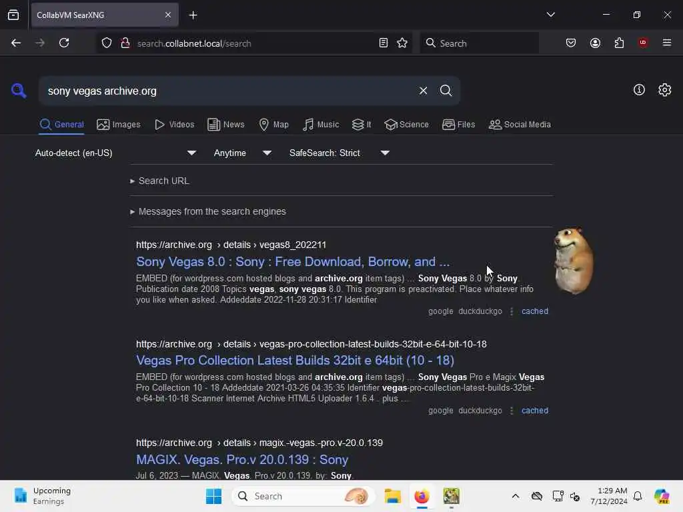This screenshot has height=512, width=683.
Task: Expand Messages from the search engines
Action: pos(208,211)
